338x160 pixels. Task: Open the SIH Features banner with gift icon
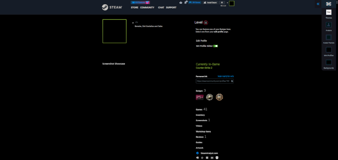click(140, 3)
